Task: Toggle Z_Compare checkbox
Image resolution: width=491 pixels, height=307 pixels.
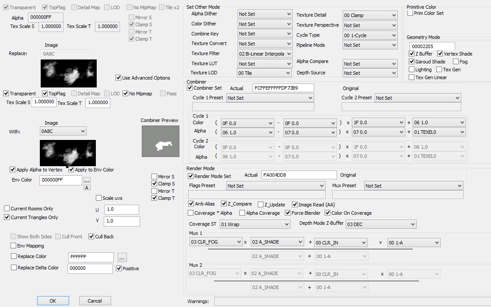Action: [x=224, y=203]
